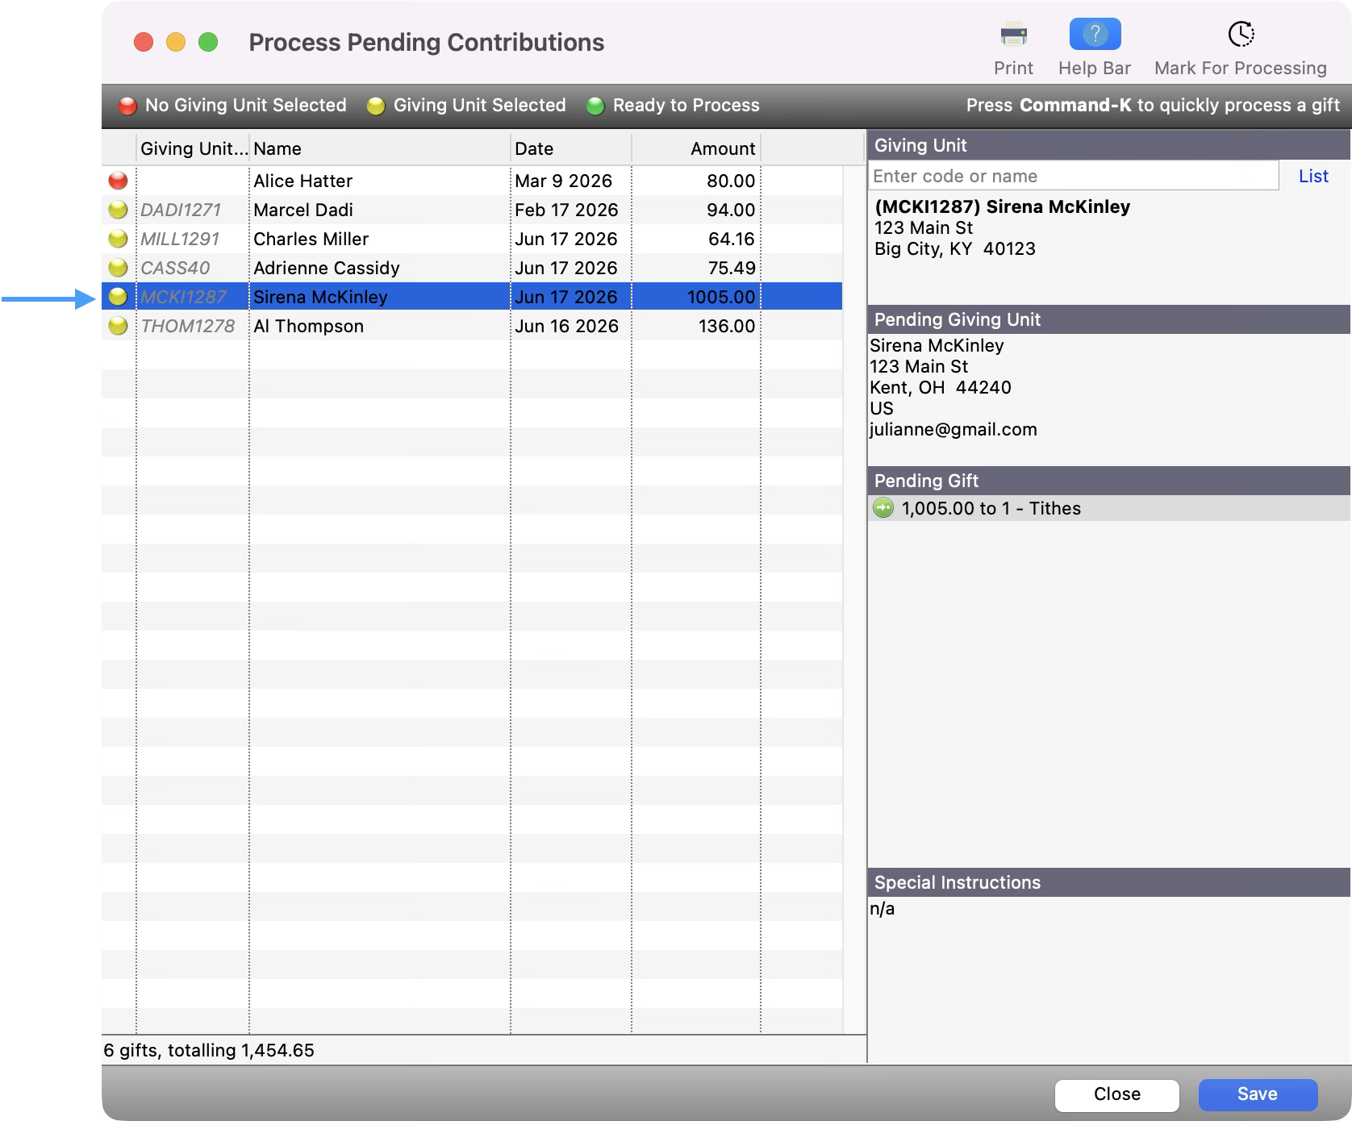The image size is (1352, 1121).
Task: Click the Kent, OH 44240 address line
Action: click(x=941, y=387)
